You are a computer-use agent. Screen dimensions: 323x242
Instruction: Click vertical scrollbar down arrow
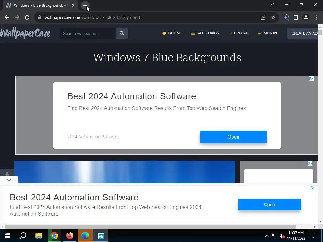point(320,221)
